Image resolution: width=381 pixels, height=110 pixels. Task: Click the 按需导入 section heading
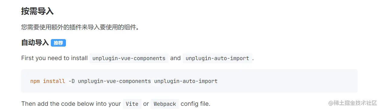point(37,11)
